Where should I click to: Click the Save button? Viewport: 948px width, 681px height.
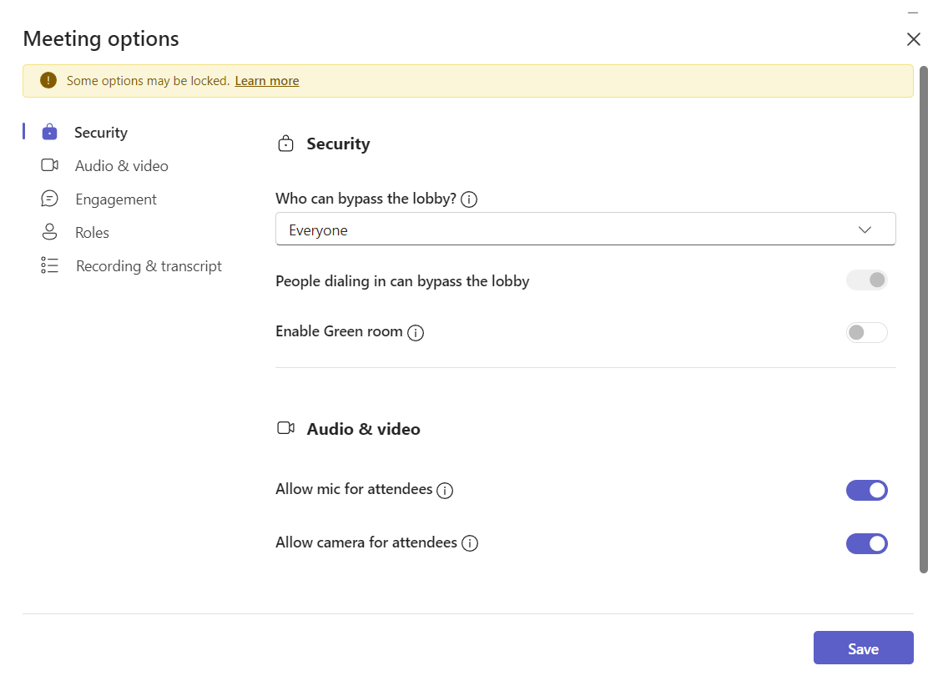point(863,648)
